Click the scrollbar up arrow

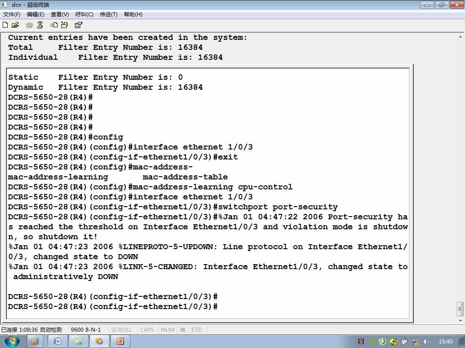pyautogui.click(x=460, y=37)
